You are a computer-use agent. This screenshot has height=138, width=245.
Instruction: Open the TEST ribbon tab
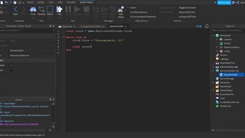point(51,2)
